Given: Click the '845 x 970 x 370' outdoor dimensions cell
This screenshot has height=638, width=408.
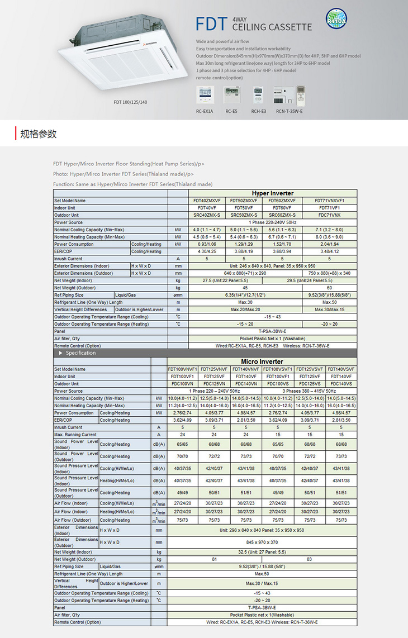Looking at the screenshot, I should click(262, 542).
